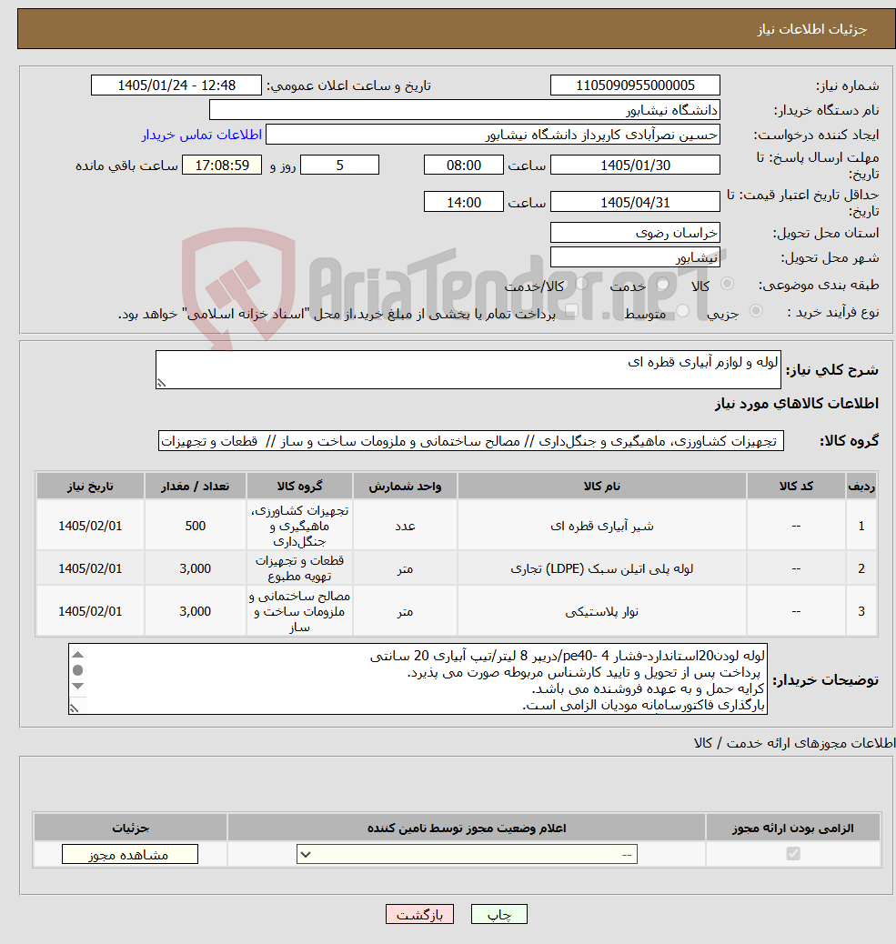Click the بازگشت back button
896x944 pixels.
click(419, 915)
